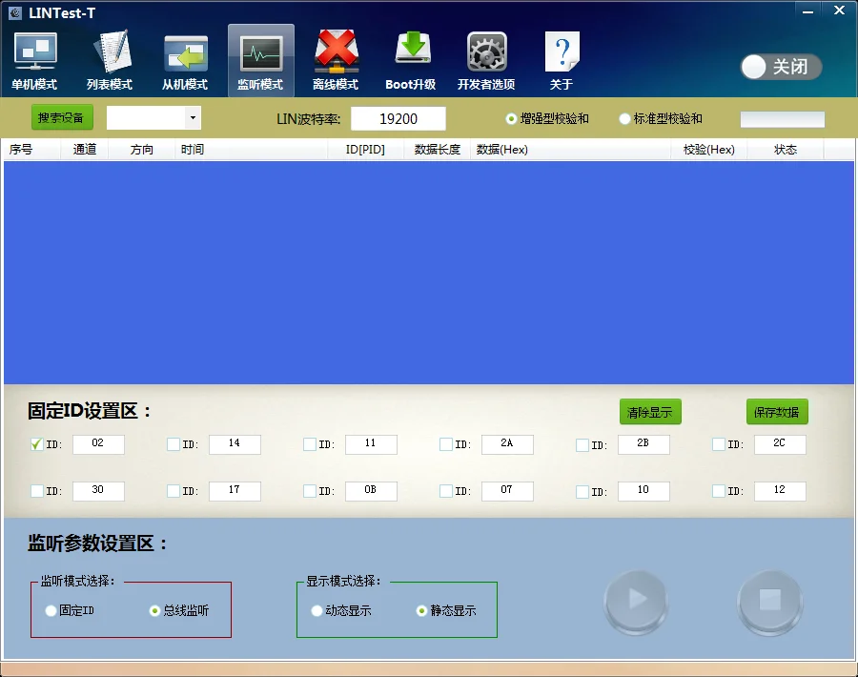Open 单机模式 single-device mode
Image resolution: width=858 pixels, height=677 pixels.
[34, 61]
